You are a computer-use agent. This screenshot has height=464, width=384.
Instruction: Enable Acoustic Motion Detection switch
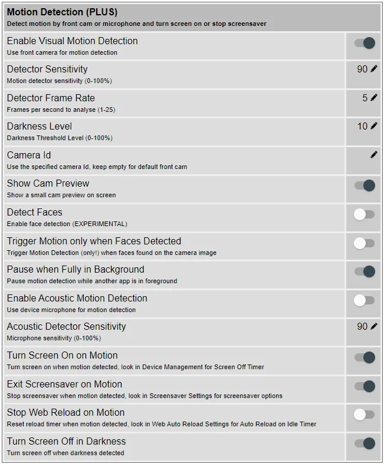(364, 300)
